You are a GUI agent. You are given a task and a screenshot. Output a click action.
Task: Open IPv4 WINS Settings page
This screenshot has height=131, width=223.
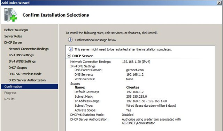[22, 62]
